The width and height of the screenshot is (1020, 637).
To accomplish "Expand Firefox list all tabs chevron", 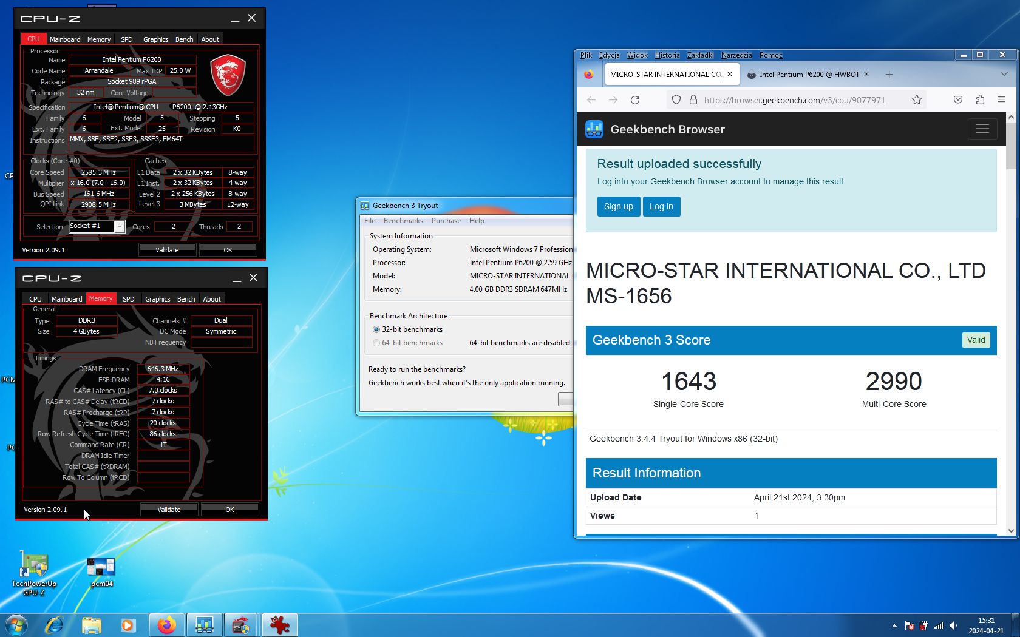I will [1004, 74].
